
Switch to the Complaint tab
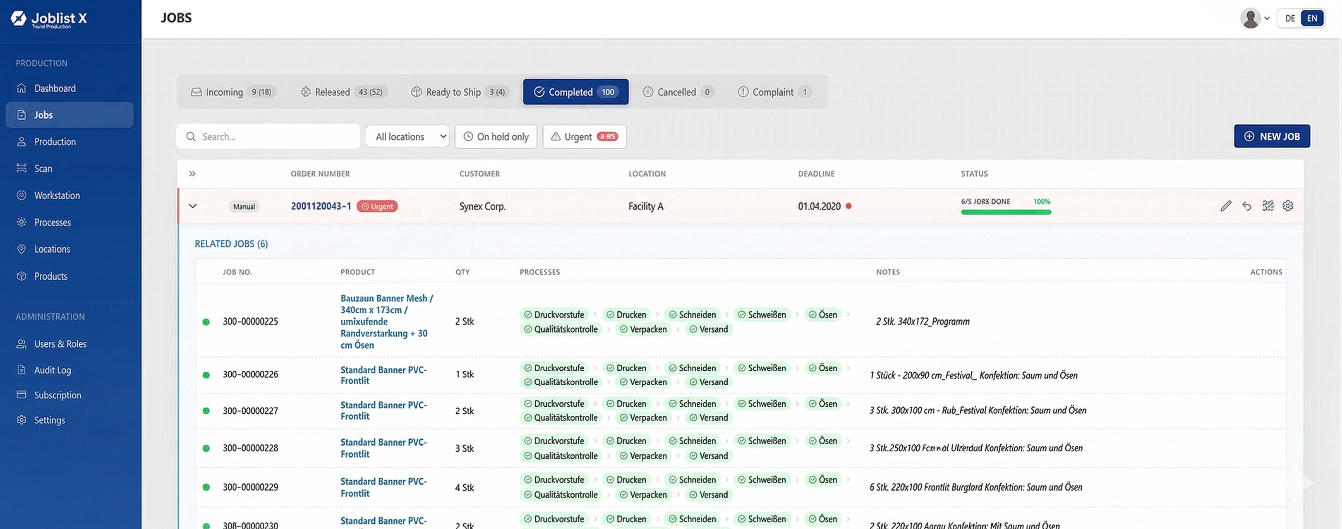tap(774, 92)
